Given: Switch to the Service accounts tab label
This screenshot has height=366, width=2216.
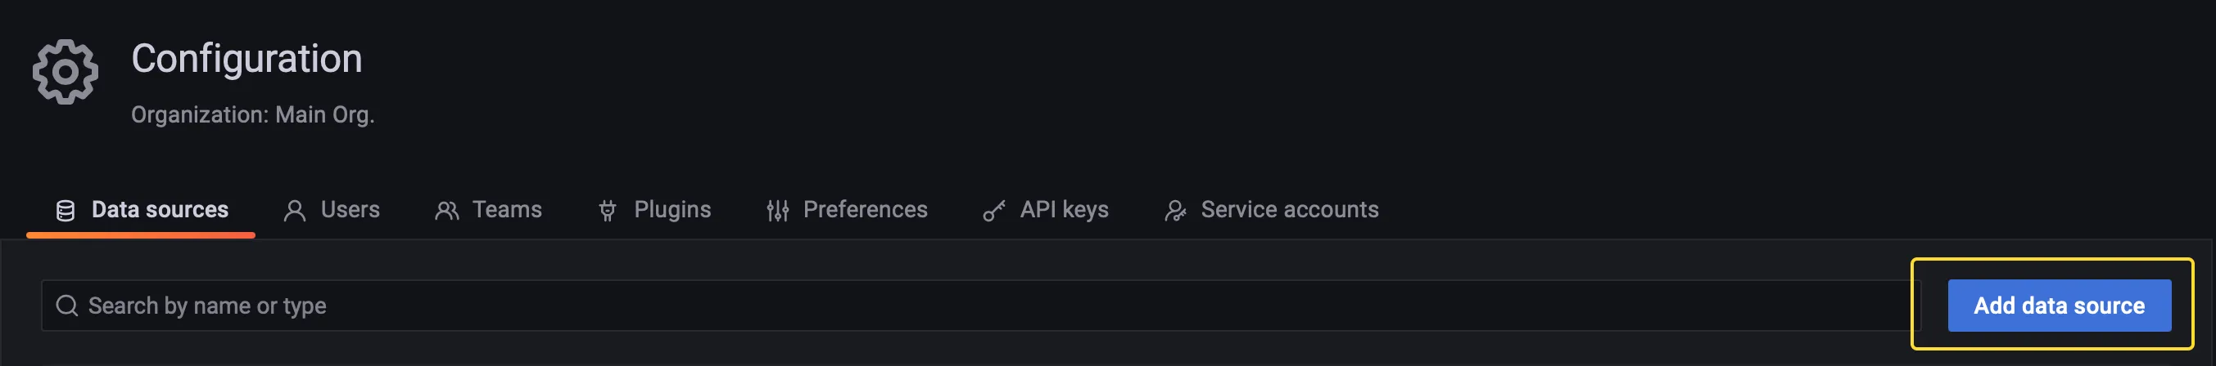Looking at the screenshot, I should click(x=1289, y=210).
